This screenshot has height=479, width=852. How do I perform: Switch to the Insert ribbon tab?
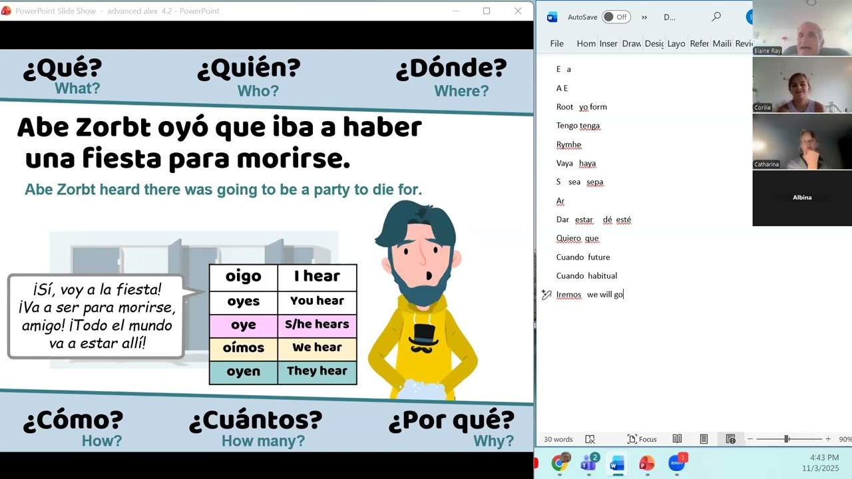click(x=608, y=43)
